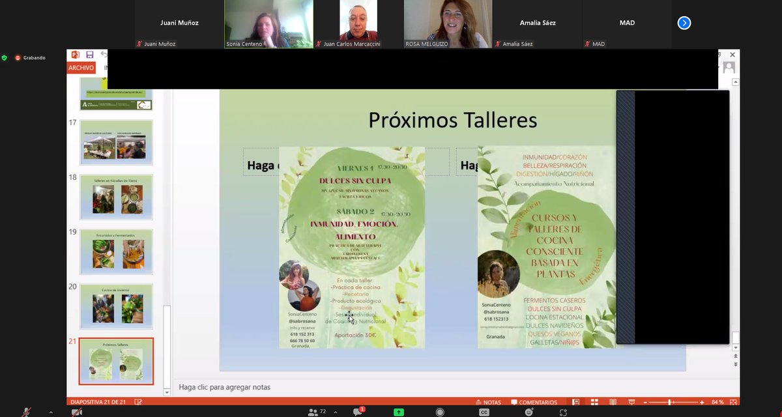Click next slide arrow in slide scrollbar
782x417 pixels.
[x=736, y=364]
